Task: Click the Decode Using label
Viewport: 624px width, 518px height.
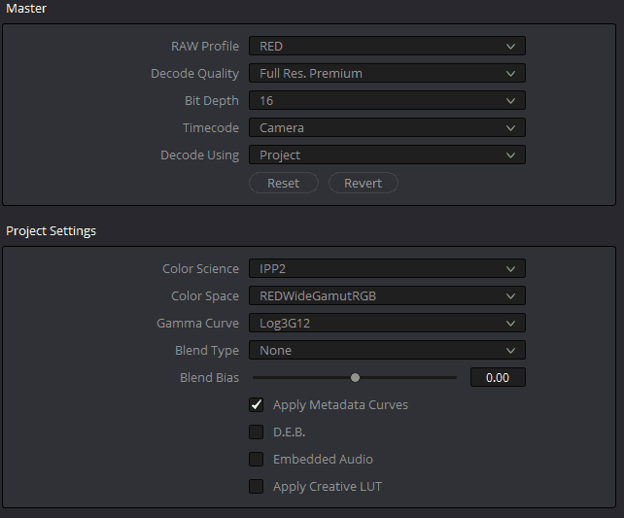Action: [x=200, y=155]
